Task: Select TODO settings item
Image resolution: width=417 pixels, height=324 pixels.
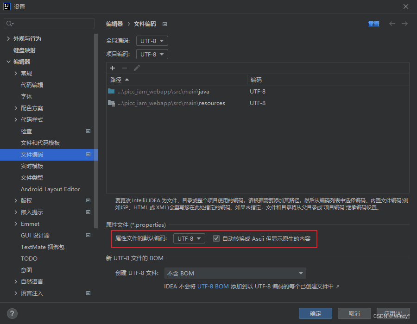Action: 29,258
